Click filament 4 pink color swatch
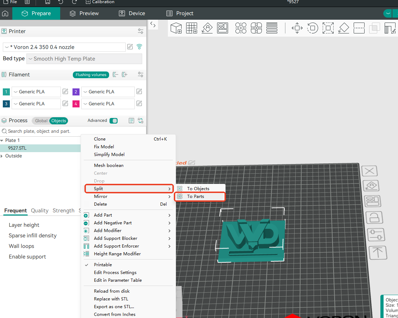The width and height of the screenshot is (398, 318). pyautogui.click(x=76, y=104)
